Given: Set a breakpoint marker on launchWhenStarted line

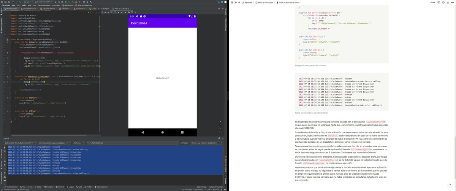Looking at the screenshot, I should click(8, 53).
